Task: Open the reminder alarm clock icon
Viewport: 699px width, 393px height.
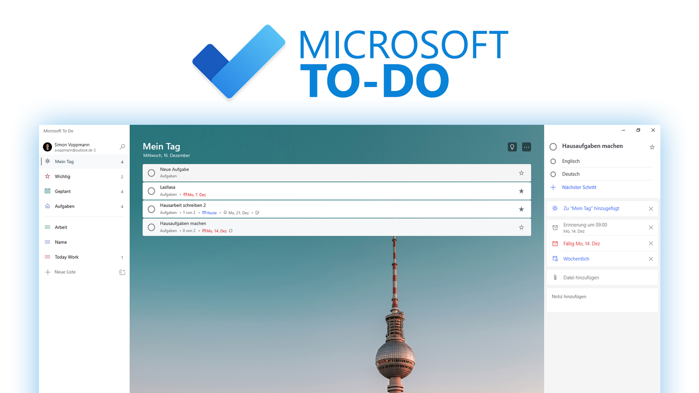Action: tap(555, 227)
